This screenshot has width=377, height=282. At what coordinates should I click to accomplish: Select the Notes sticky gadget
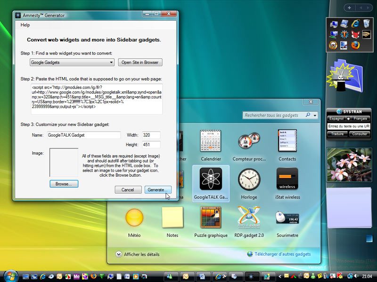tap(172, 218)
